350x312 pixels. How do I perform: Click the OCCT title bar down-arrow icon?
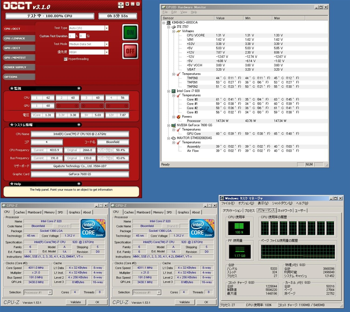pyautogui.click(x=127, y=4)
